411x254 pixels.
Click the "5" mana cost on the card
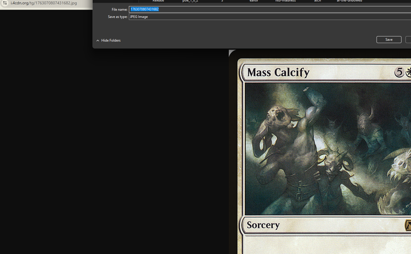pyautogui.click(x=399, y=72)
